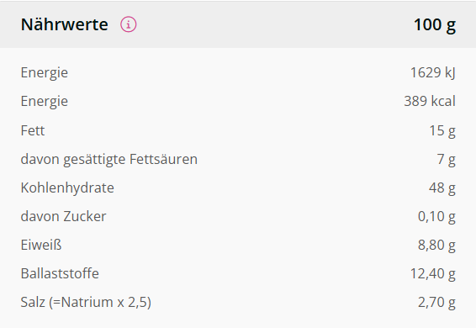Click the pink info icon beside Nährwerte
The height and width of the screenshot is (333, 476).
point(129,24)
